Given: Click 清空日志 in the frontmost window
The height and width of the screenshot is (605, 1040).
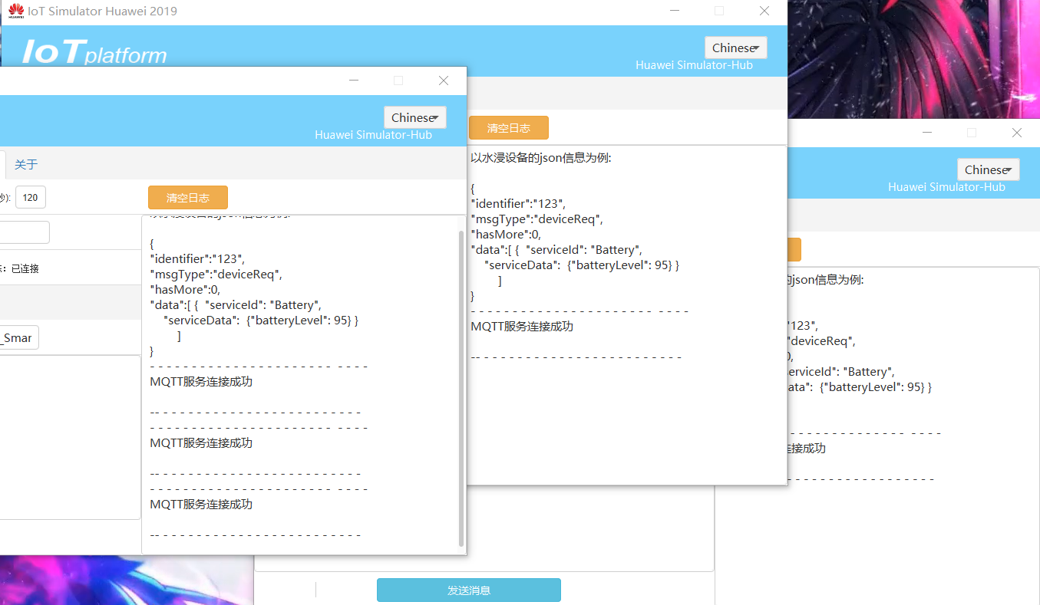Looking at the screenshot, I should 188,197.
